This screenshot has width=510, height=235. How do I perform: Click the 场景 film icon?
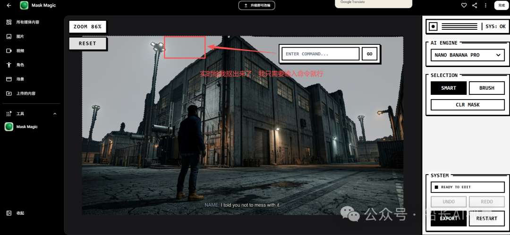[9, 79]
